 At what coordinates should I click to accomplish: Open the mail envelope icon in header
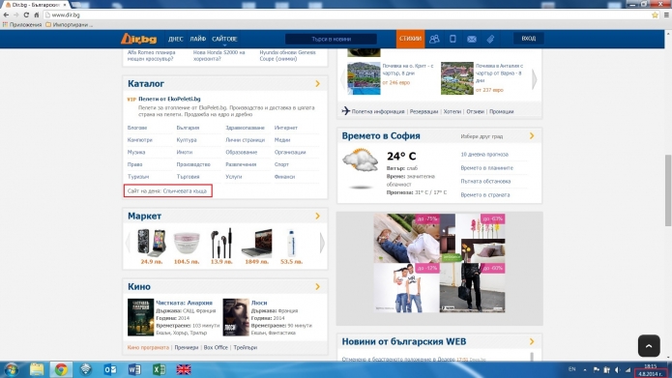coord(472,39)
